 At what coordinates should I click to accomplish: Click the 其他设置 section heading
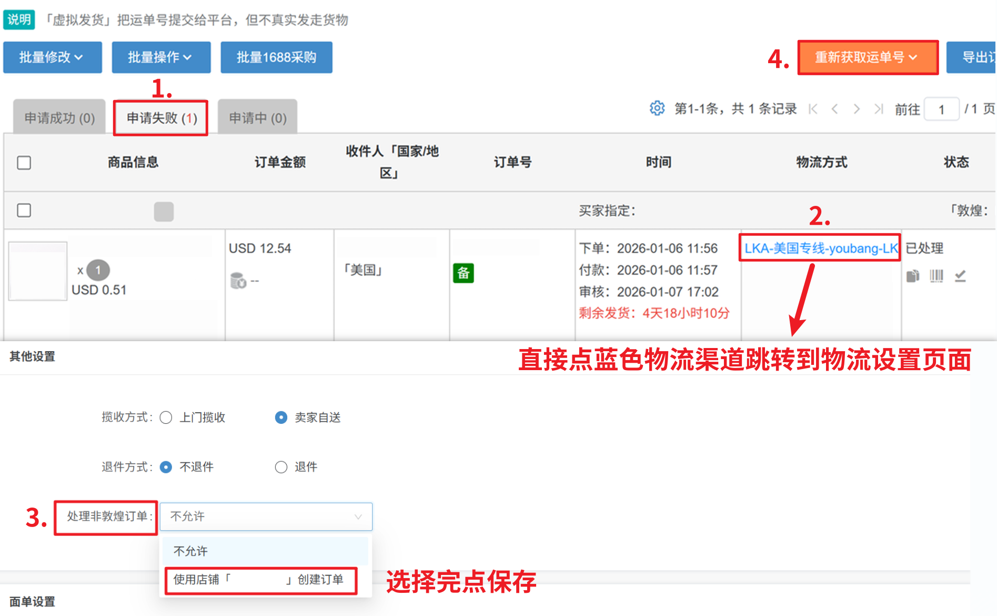tap(32, 356)
